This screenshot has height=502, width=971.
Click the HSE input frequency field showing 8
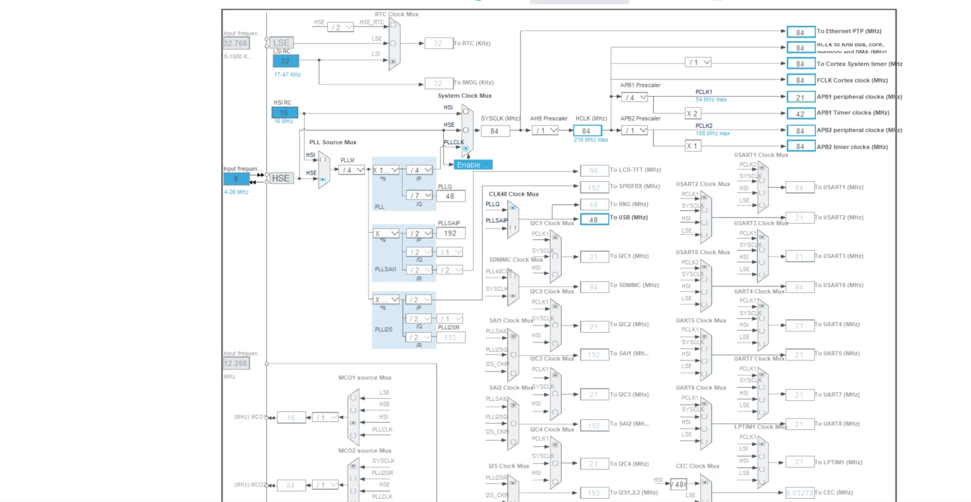click(x=236, y=179)
